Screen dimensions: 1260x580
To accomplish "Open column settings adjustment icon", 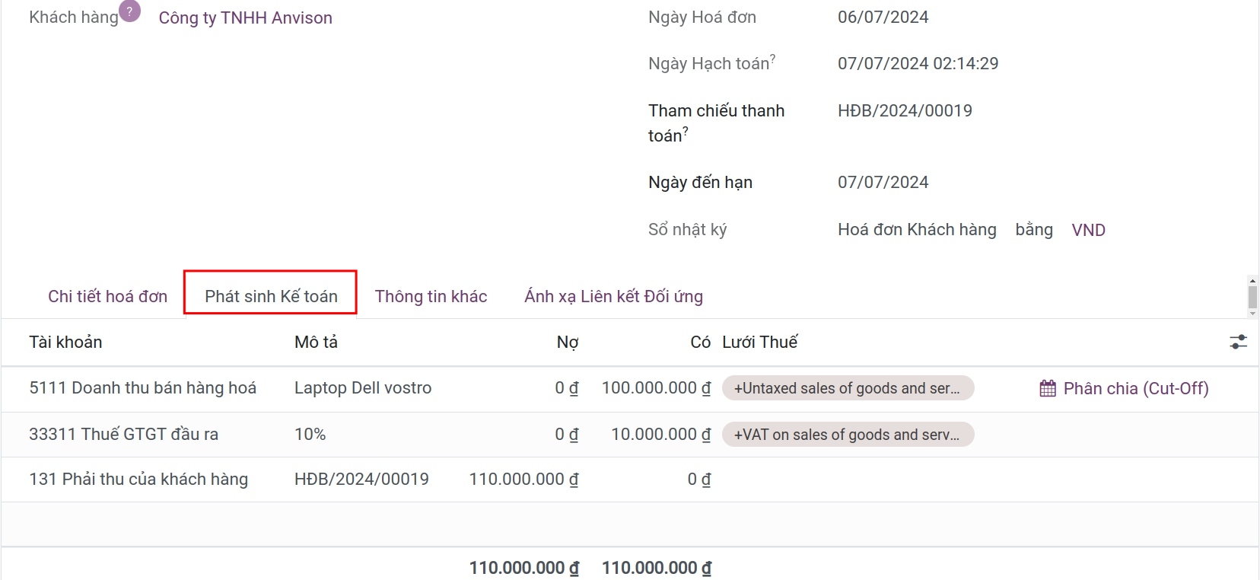I will pos(1238,343).
